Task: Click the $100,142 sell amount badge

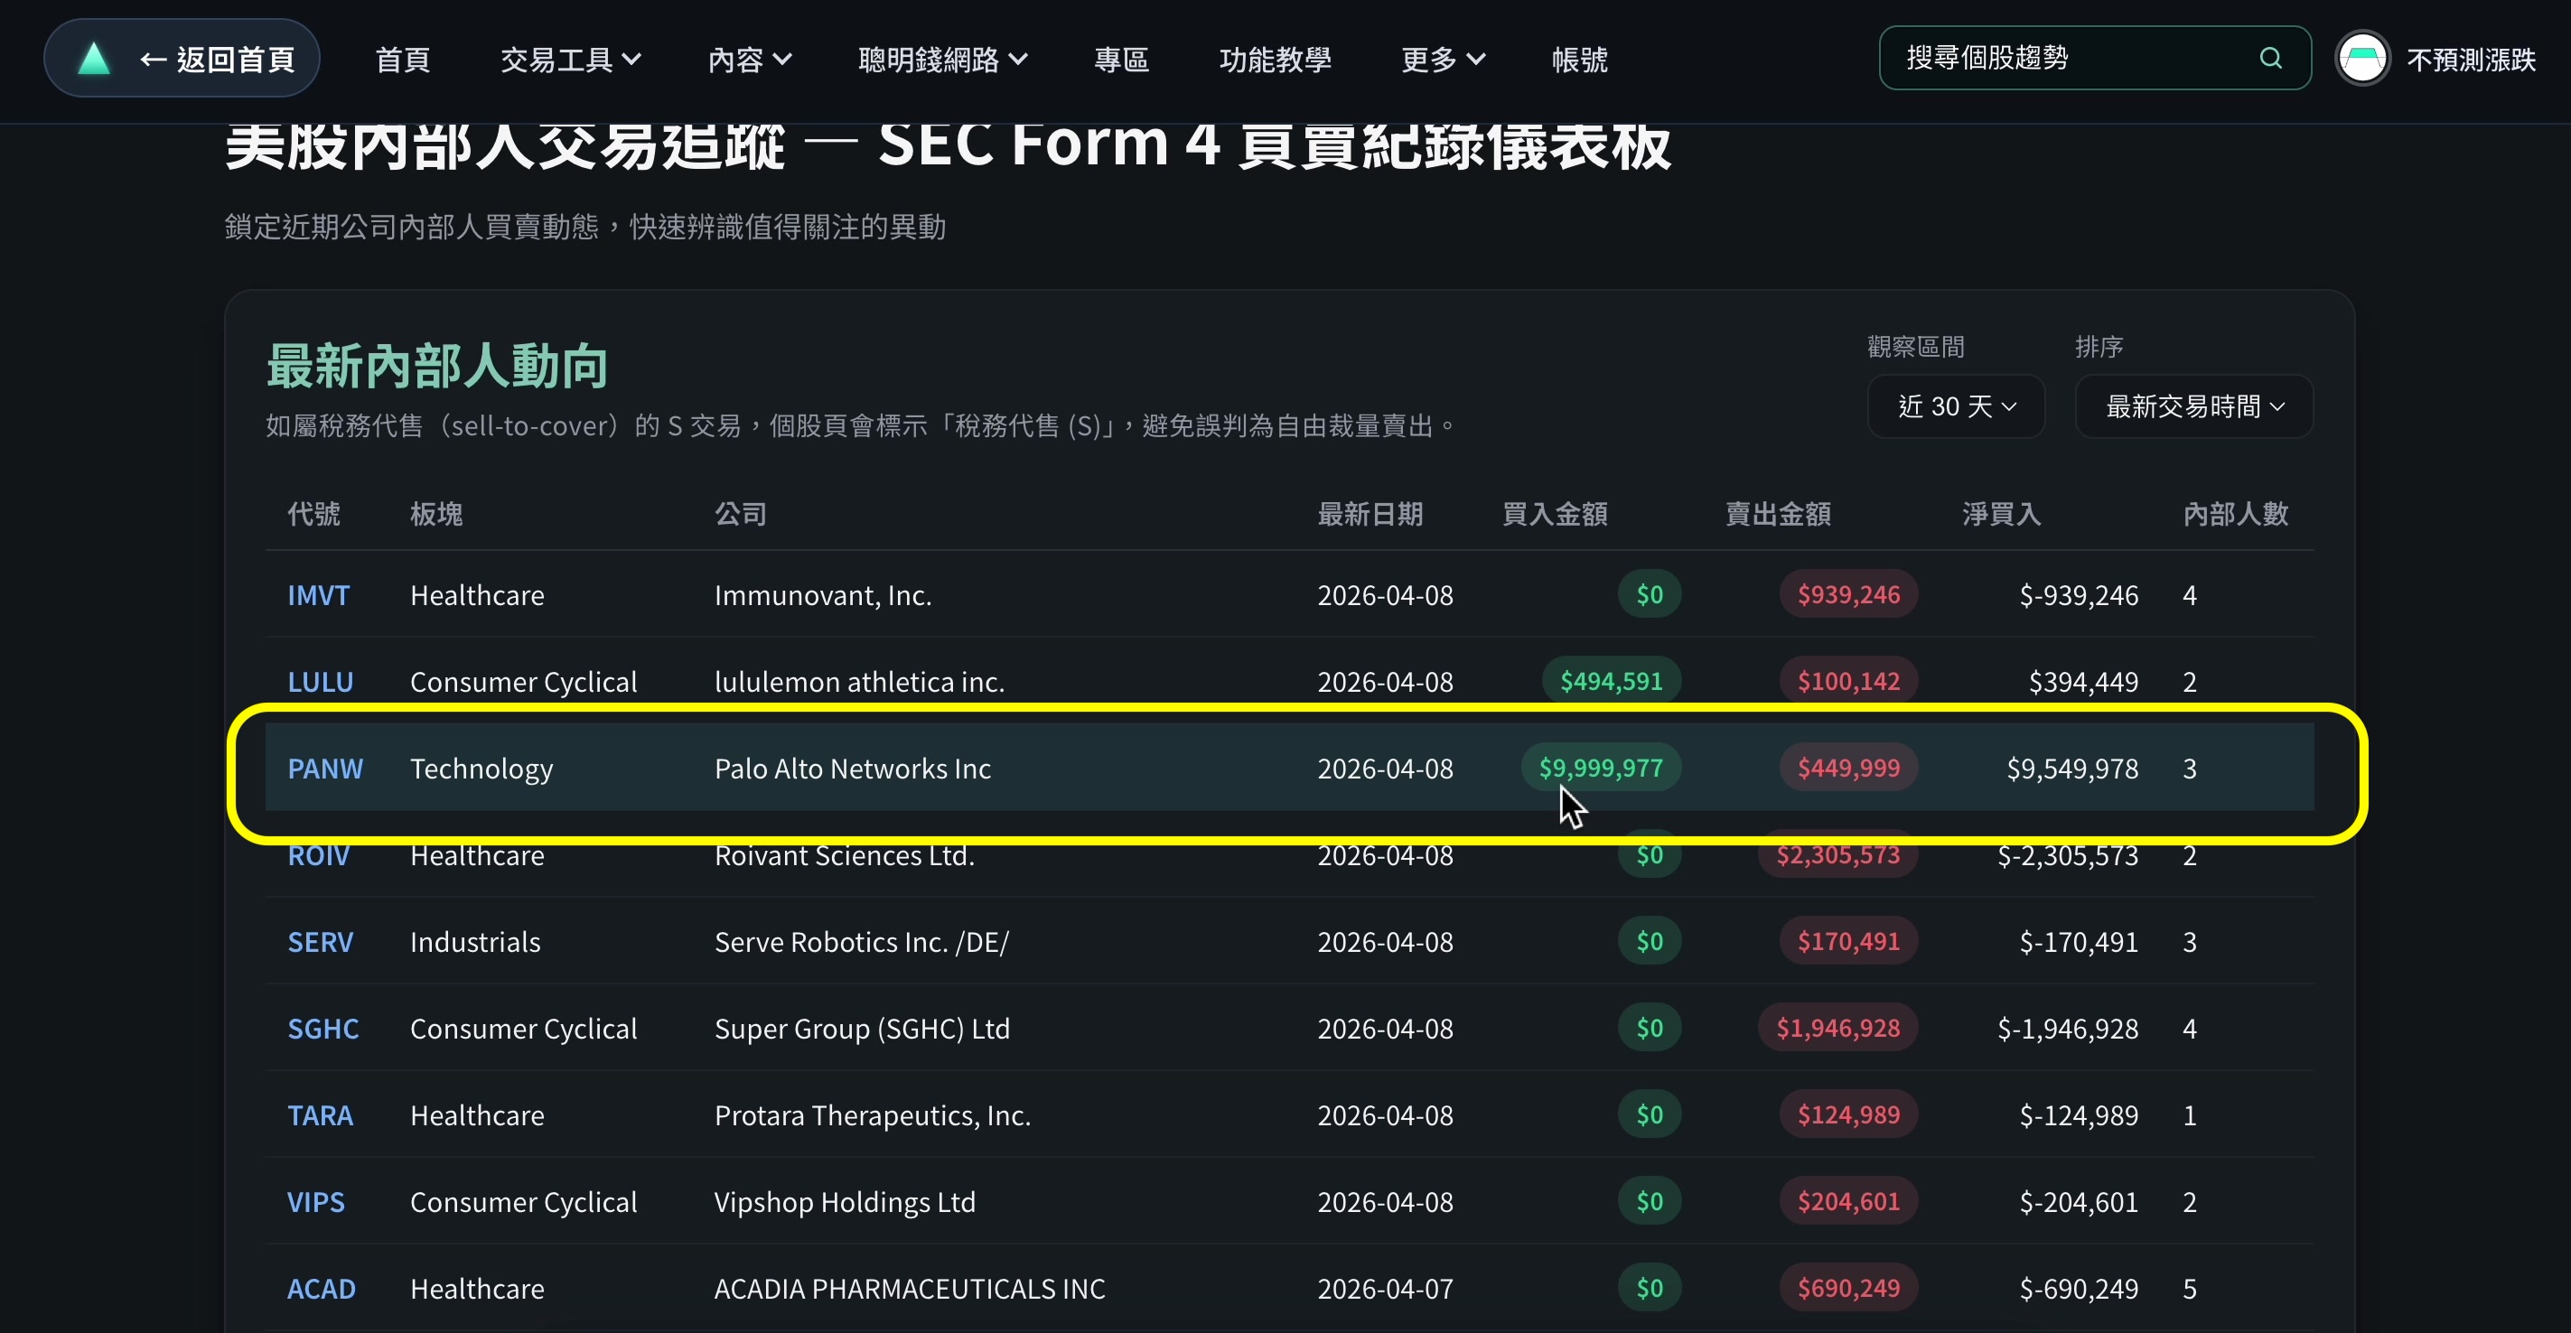Action: 1848,682
